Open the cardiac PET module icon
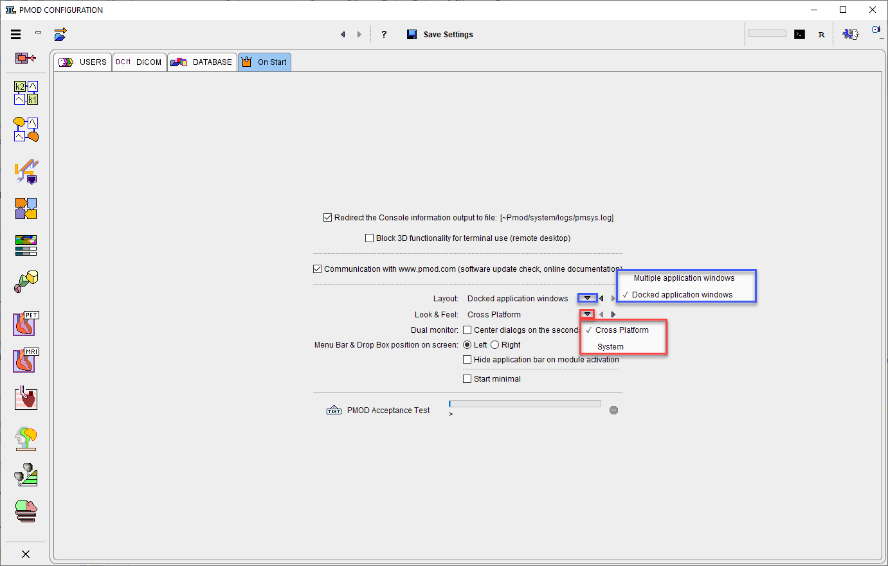This screenshot has height=566, width=888. point(26,324)
